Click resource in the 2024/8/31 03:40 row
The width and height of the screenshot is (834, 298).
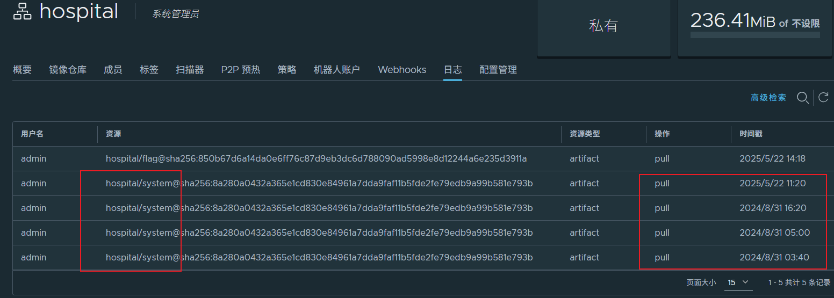click(319, 258)
